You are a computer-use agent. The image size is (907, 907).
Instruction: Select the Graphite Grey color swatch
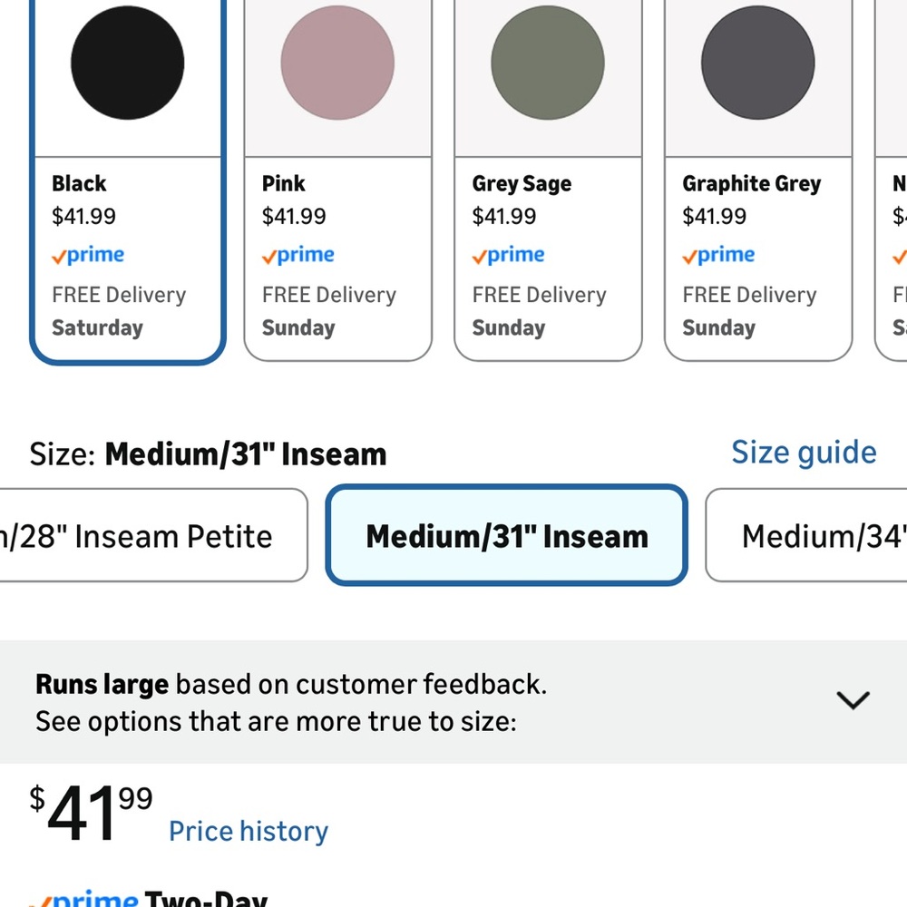coord(758,63)
